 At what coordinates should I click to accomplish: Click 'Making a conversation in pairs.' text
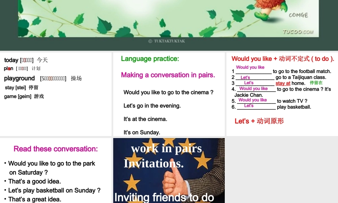[168, 75]
